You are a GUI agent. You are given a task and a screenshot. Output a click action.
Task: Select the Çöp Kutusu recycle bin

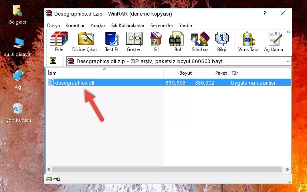pos(18,113)
